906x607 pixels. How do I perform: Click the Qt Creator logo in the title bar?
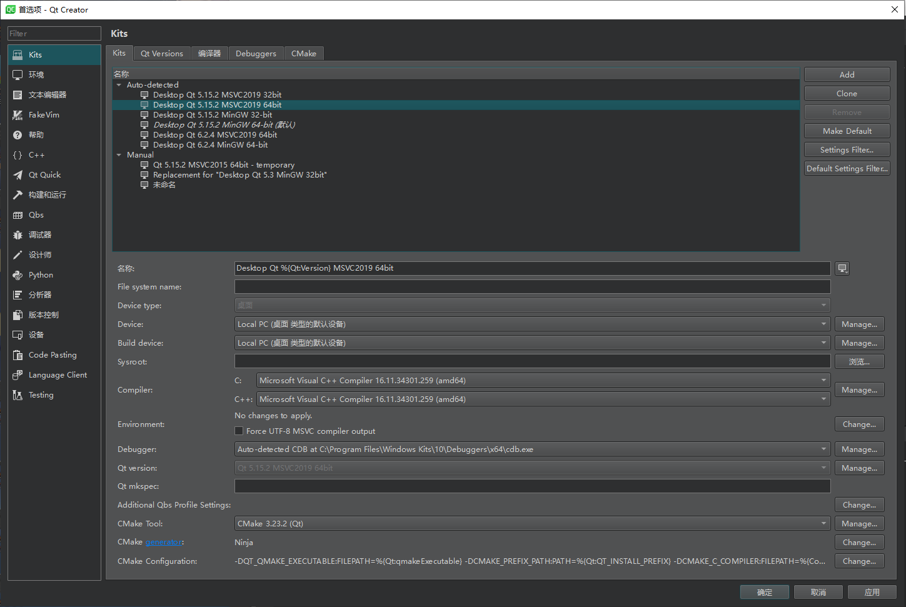coord(10,9)
